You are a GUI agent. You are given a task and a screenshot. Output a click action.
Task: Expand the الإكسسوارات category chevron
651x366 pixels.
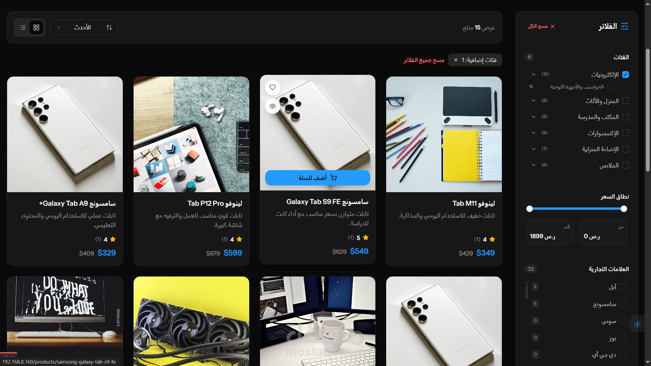click(x=534, y=133)
